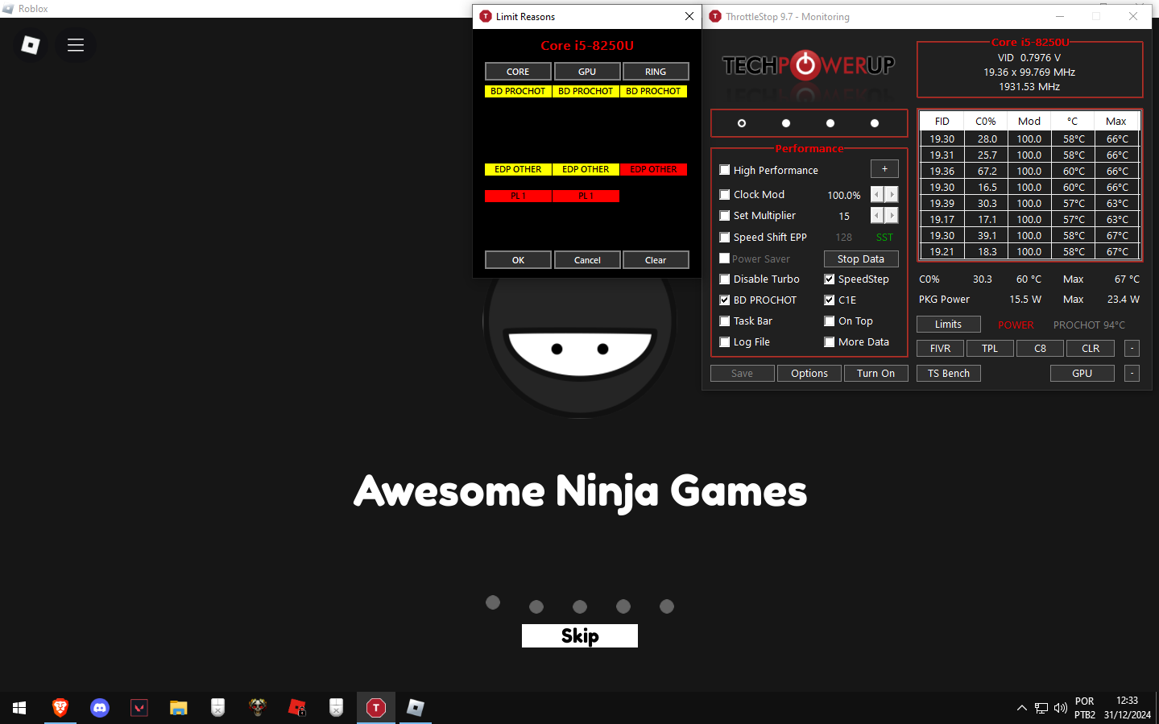Open ThrottleStop Options
1159x724 pixels.
tap(809, 373)
